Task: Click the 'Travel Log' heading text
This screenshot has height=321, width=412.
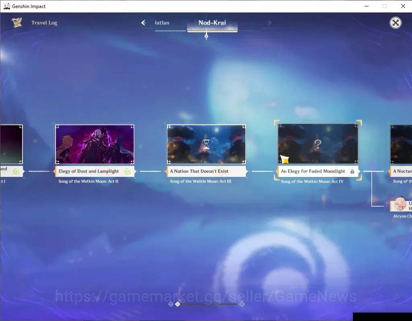Action: 44,23
